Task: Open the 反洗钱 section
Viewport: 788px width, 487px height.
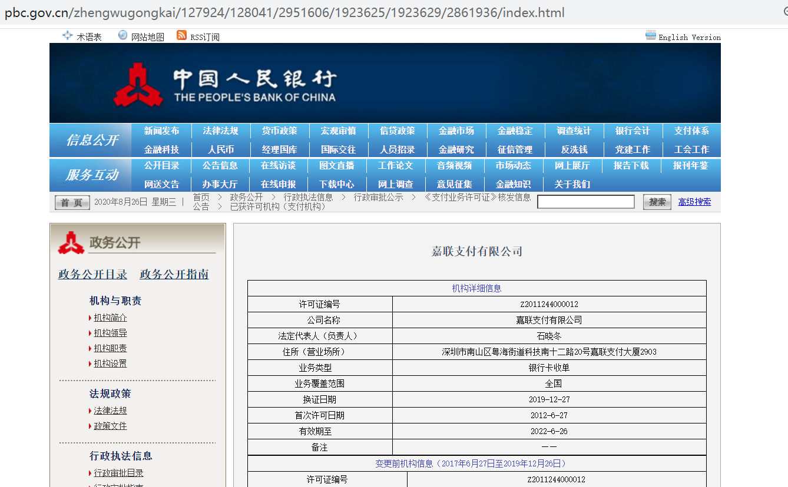Action: (574, 149)
